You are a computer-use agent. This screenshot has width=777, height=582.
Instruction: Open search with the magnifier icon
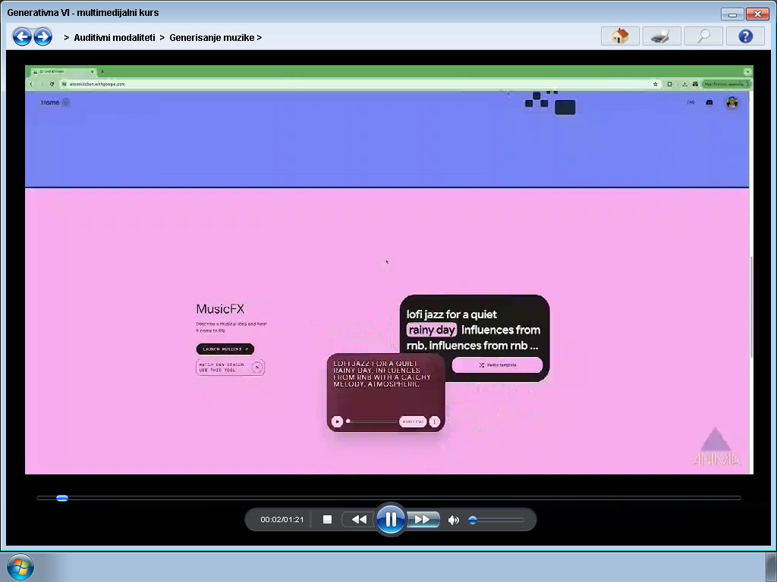click(703, 36)
